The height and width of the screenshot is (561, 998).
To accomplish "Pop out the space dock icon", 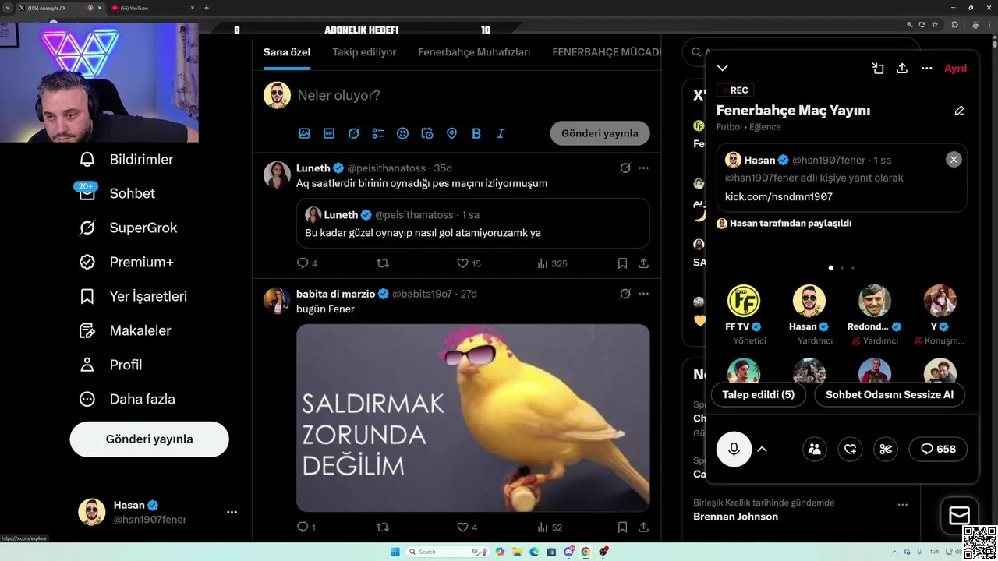I will [x=877, y=69].
